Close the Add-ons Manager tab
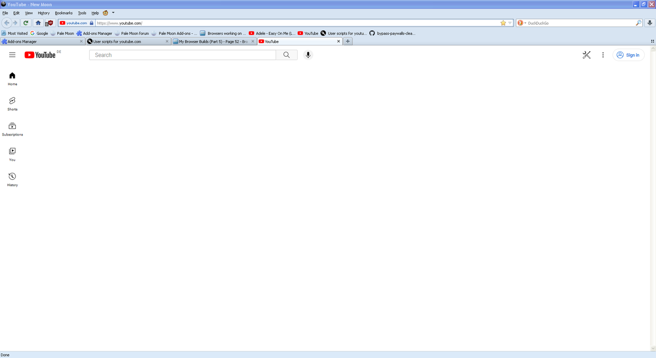This screenshot has height=358, width=656. (x=81, y=41)
